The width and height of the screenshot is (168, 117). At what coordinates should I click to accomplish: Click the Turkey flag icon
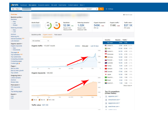pos(106,66)
